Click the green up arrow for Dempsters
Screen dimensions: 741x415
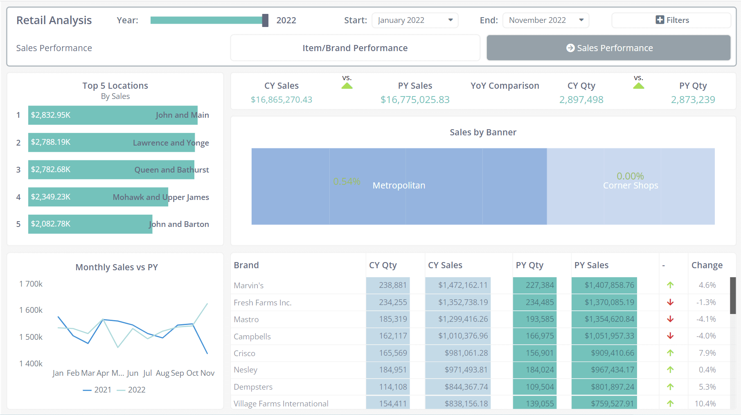(x=670, y=387)
